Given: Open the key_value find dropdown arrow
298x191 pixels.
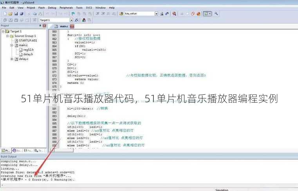Looking at the screenshot, I should [x=156, y=14].
